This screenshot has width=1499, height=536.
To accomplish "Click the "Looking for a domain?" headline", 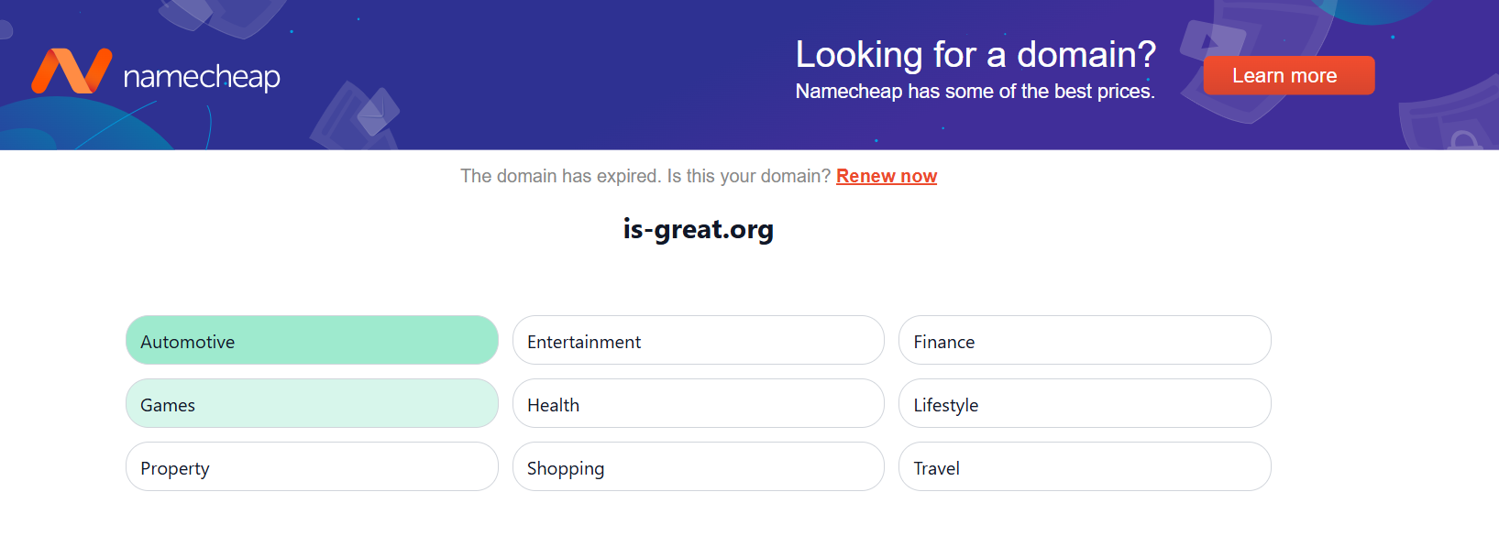I will [x=975, y=55].
